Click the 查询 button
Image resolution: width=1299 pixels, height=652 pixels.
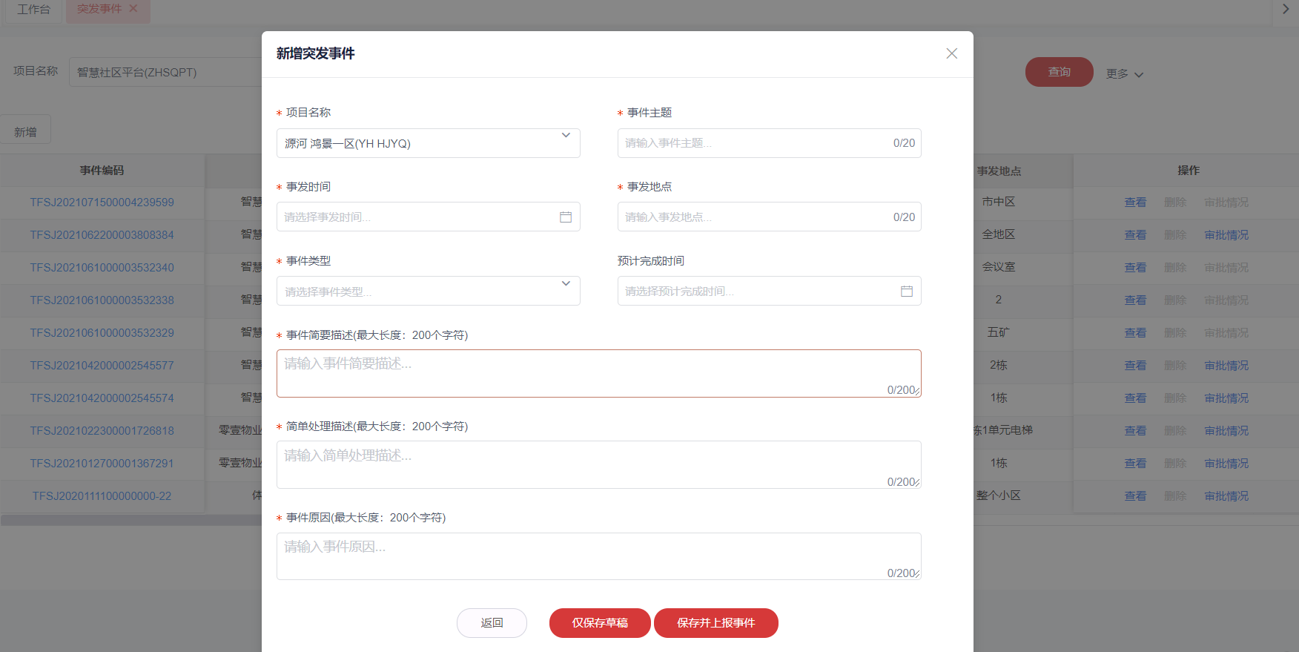pos(1060,72)
